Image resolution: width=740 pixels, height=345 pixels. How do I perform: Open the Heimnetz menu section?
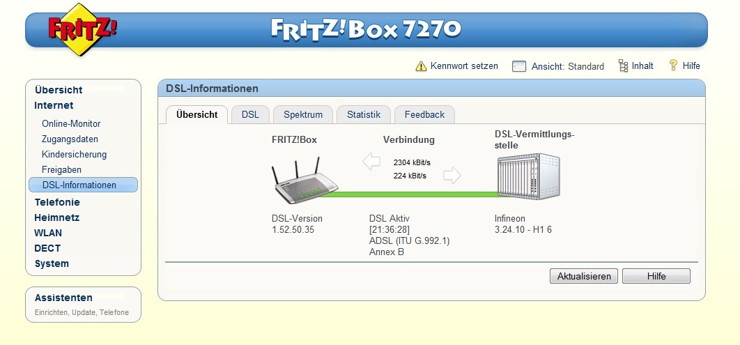click(x=56, y=217)
